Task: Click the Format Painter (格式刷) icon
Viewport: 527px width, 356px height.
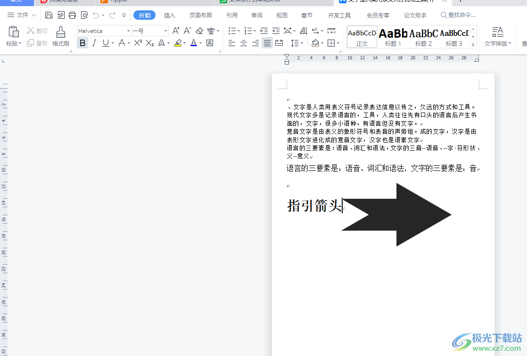Action: pyautogui.click(x=60, y=36)
